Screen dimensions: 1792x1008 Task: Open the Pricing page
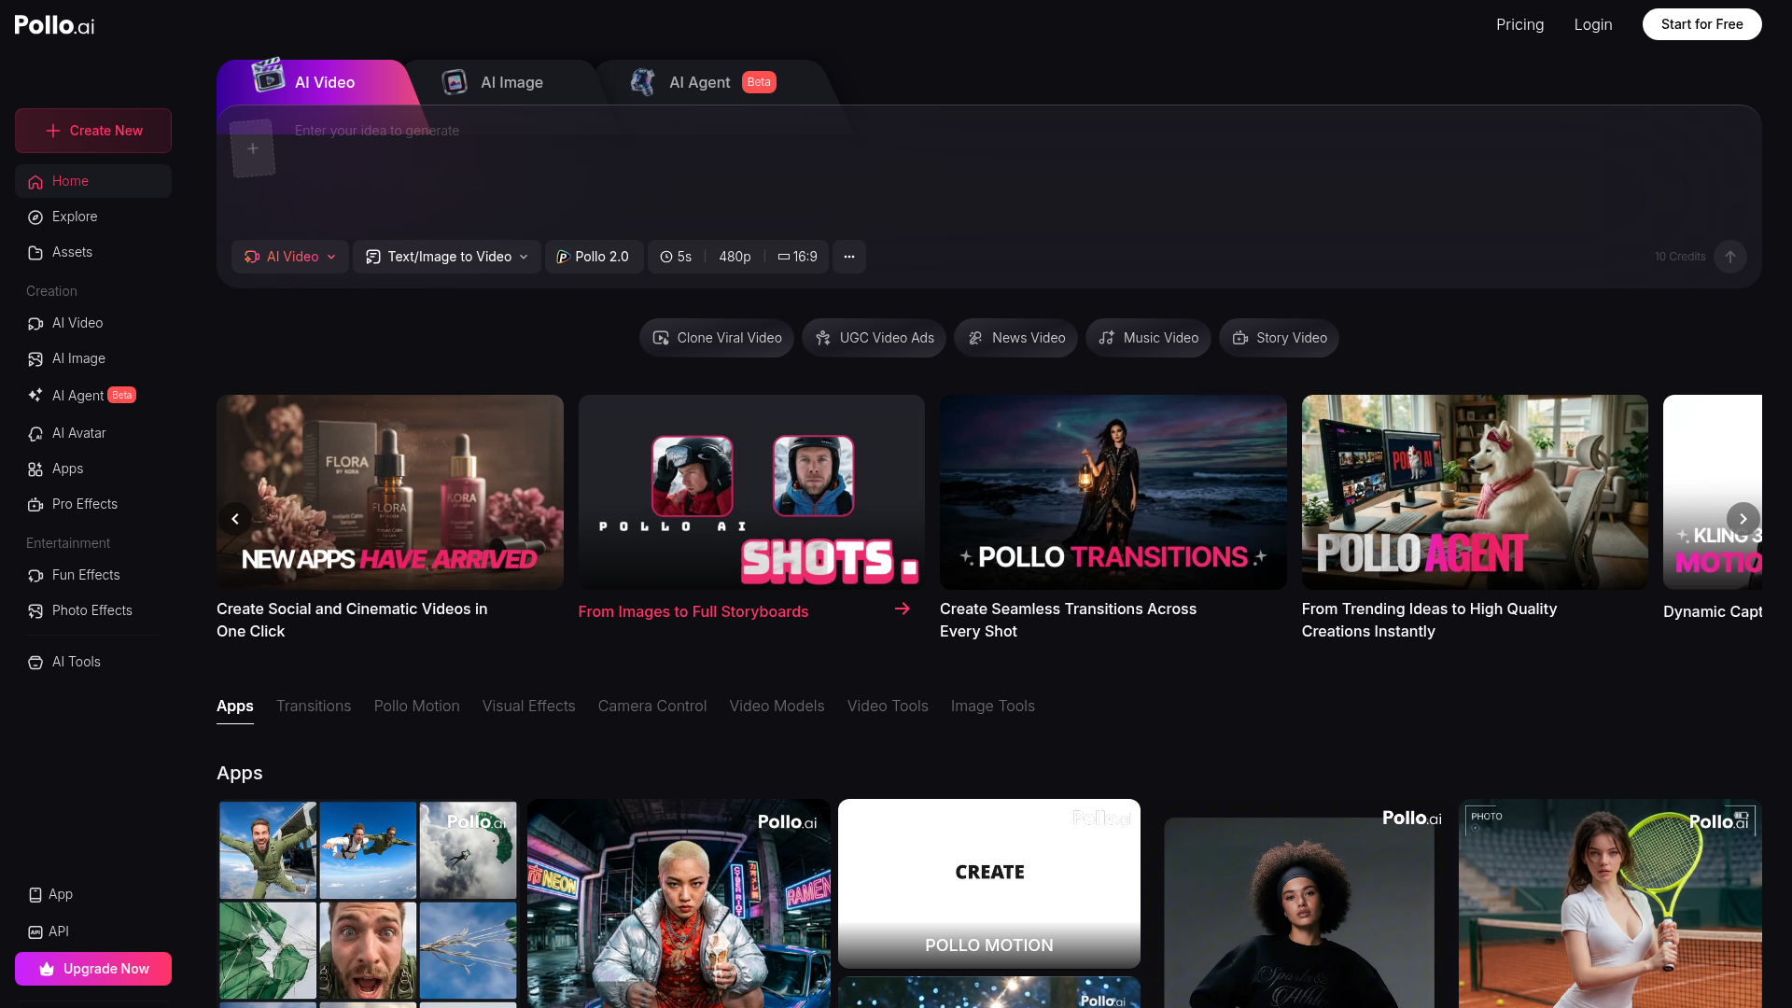[x=1519, y=25]
